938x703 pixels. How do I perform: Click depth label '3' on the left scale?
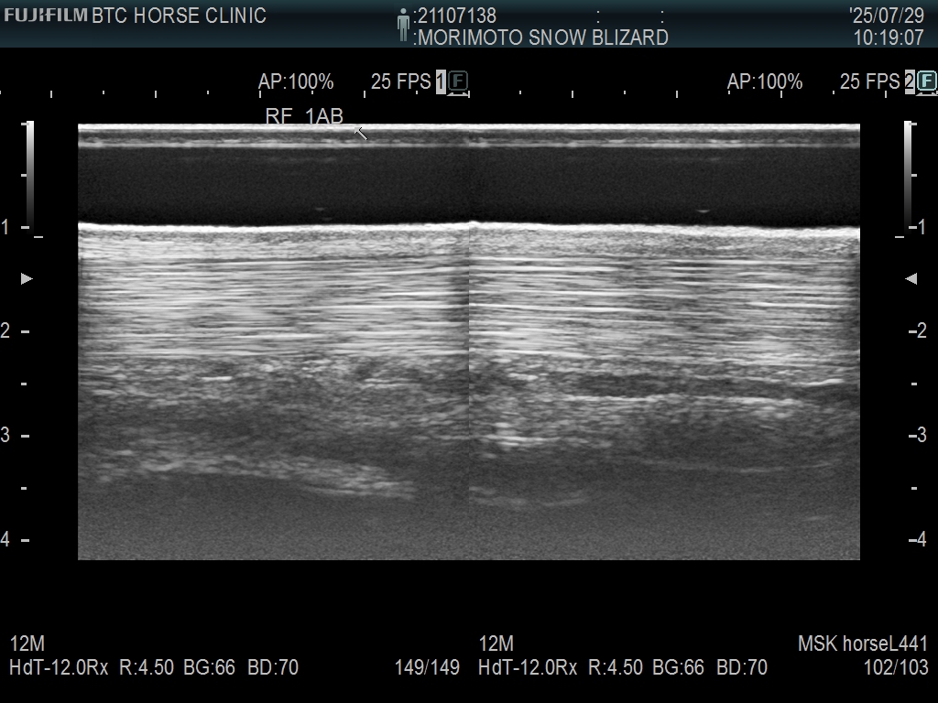pyautogui.click(x=5, y=435)
